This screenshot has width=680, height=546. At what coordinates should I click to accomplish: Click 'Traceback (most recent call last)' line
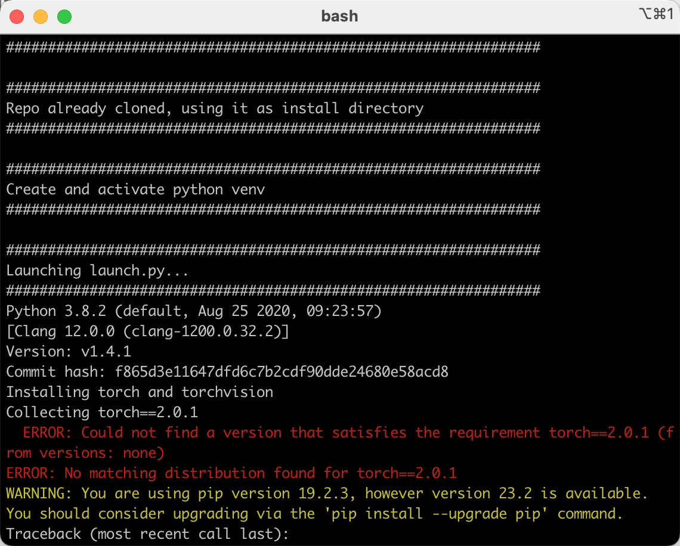tap(147, 534)
